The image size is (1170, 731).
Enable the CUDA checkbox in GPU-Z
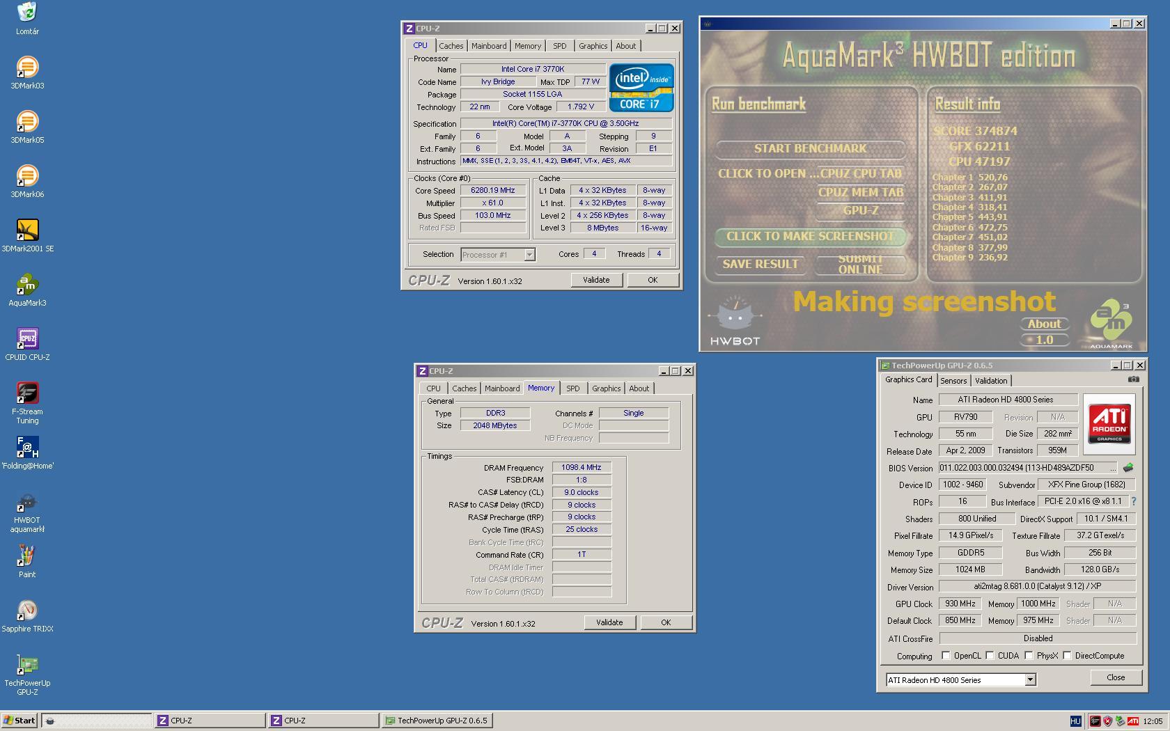click(x=990, y=656)
